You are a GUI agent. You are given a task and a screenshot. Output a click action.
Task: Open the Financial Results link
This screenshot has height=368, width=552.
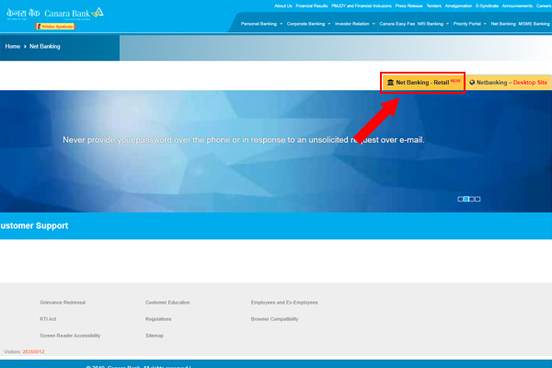tap(312, 6)
